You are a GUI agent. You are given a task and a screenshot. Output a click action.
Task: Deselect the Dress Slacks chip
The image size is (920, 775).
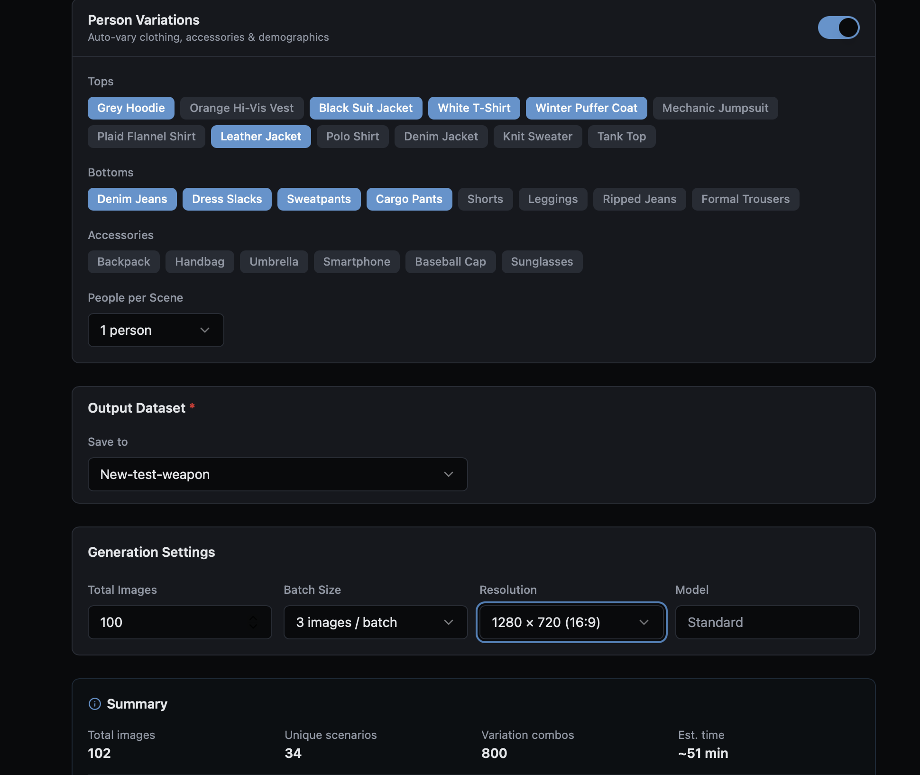click(x=227, y=199)
